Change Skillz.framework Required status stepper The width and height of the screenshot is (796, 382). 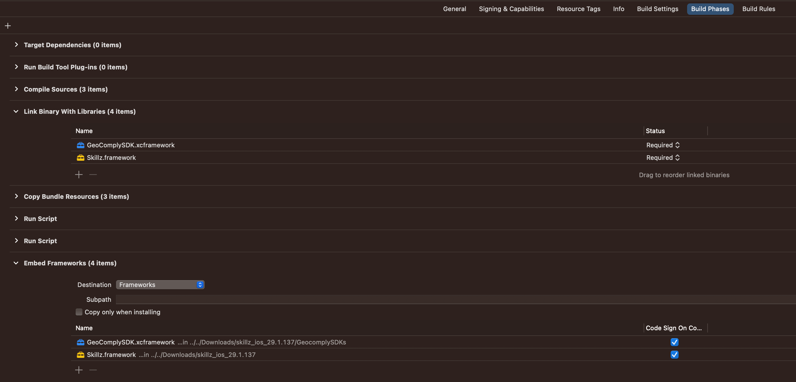(x=677, y=158)
